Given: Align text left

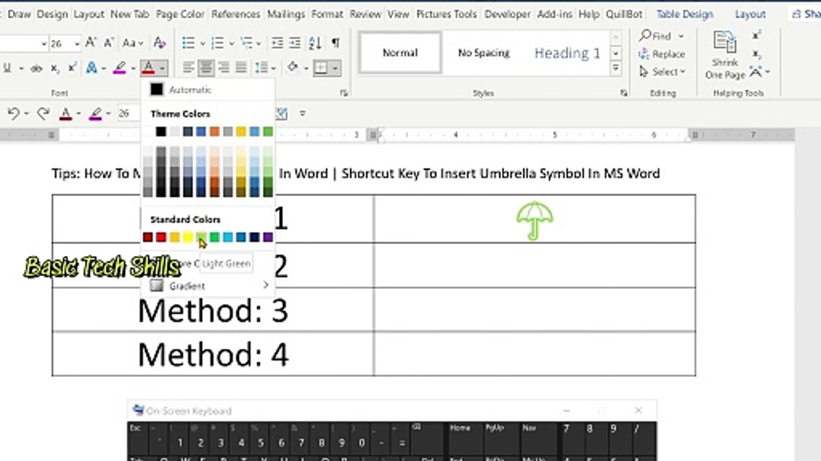Looking at the screenshot, I should (189, 68).
